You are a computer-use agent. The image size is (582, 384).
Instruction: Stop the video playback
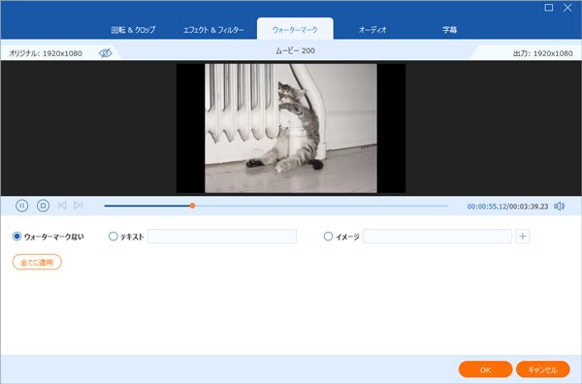pos(43,206)
